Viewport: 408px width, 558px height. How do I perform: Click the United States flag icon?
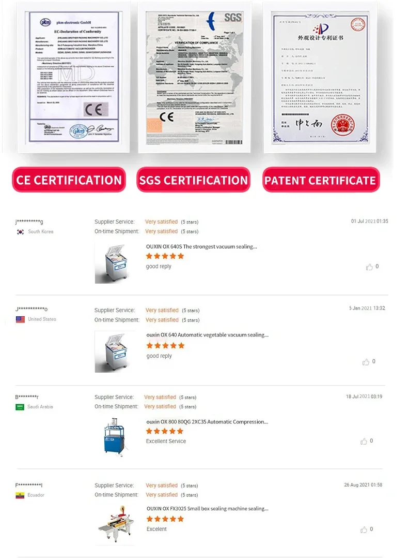click(20, 319)
